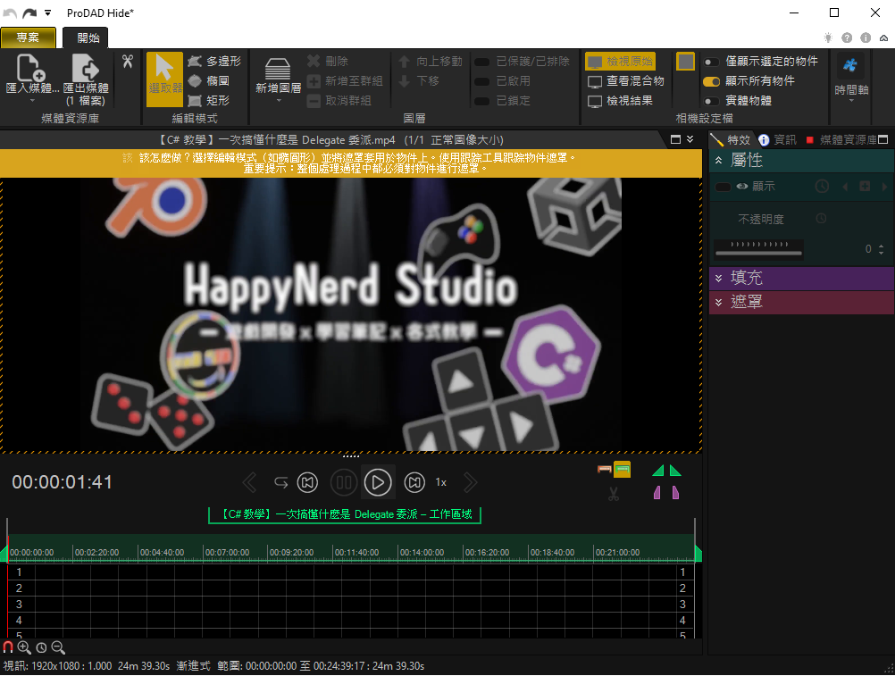Open the info icon at top right
The image size is (895, 676).
coord(866,38)
